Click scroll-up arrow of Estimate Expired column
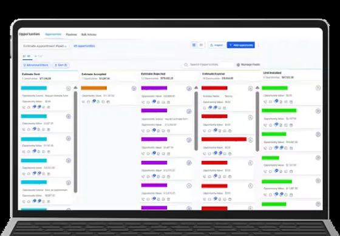 [x=257, y=88]
